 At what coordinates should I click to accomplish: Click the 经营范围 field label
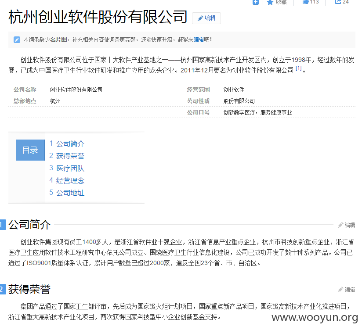point(198,90)
